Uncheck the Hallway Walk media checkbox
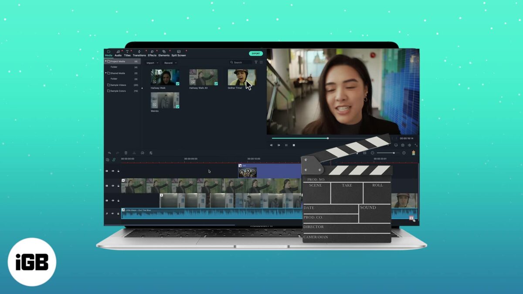523x294 pixels. 178,84
